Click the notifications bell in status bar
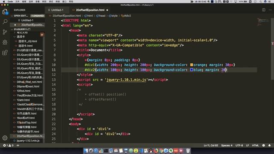This screenshot has width=274, height=154. 269,145
